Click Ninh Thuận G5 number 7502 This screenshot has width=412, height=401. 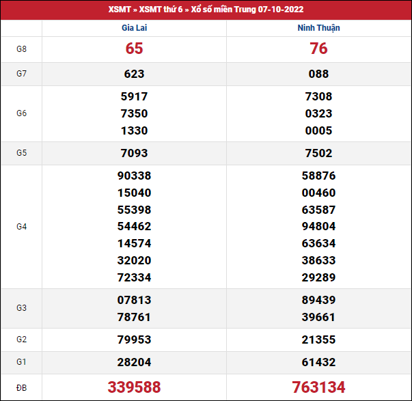click(x=318, y=153)
